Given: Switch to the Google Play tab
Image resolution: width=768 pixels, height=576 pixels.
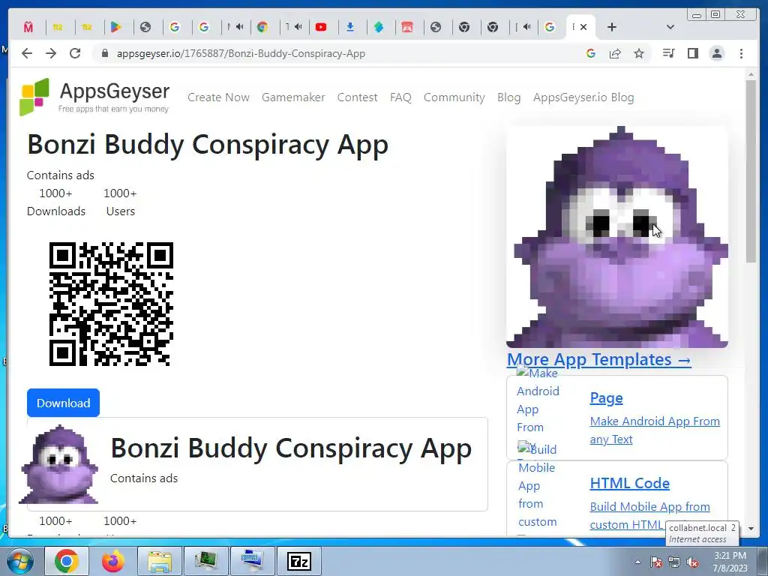Looking at the screenshot, I should pyautogui.click(x=115, y=27).
